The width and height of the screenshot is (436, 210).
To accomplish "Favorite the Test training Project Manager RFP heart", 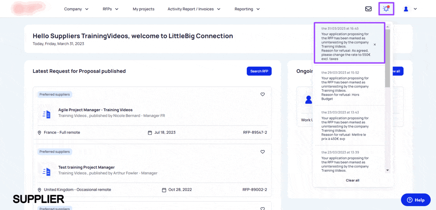I will pos(263,152).
